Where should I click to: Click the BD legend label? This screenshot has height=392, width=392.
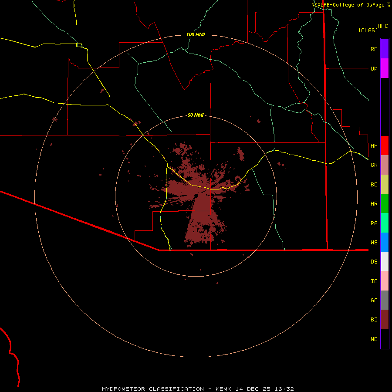374,185
